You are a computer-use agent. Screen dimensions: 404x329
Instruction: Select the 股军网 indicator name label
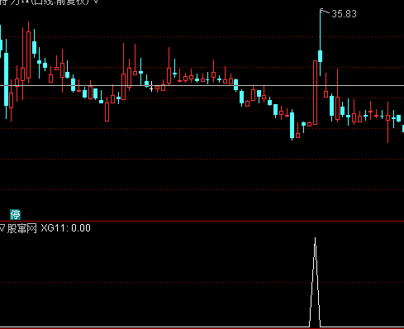(22, 228)
